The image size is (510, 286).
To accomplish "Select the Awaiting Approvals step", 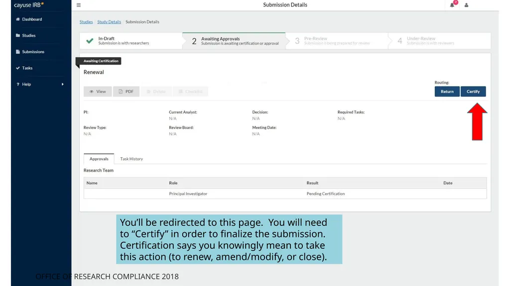I will pos(234,41).
